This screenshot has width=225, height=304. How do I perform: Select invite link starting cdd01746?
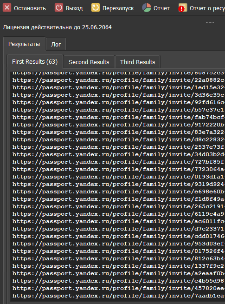119,236
